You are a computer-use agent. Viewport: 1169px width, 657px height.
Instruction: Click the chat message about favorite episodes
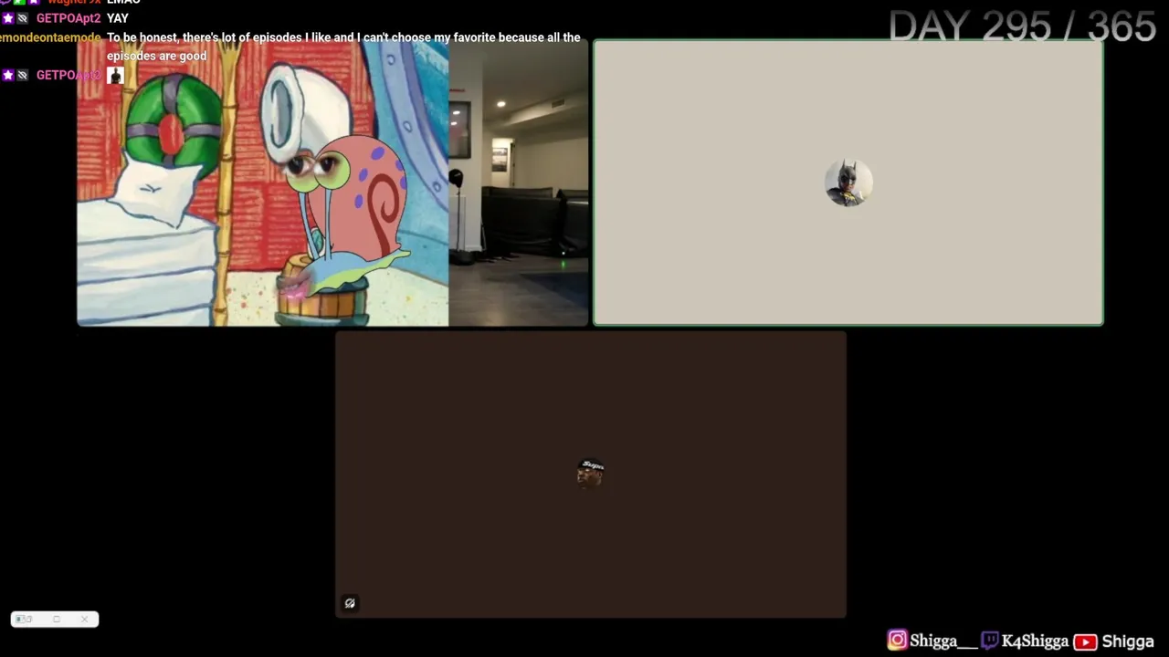[343, 47]
